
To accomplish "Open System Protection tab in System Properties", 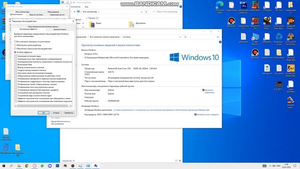I will tap(36, 15).
